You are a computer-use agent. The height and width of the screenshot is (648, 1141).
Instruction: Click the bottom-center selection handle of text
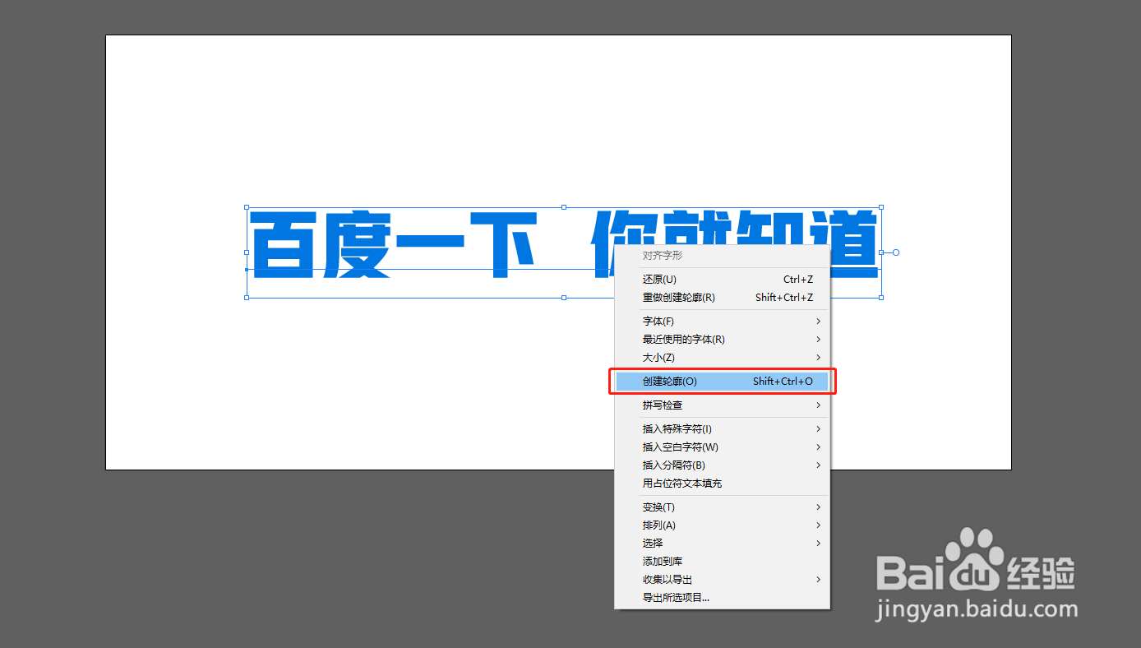[x=564, y=298]
